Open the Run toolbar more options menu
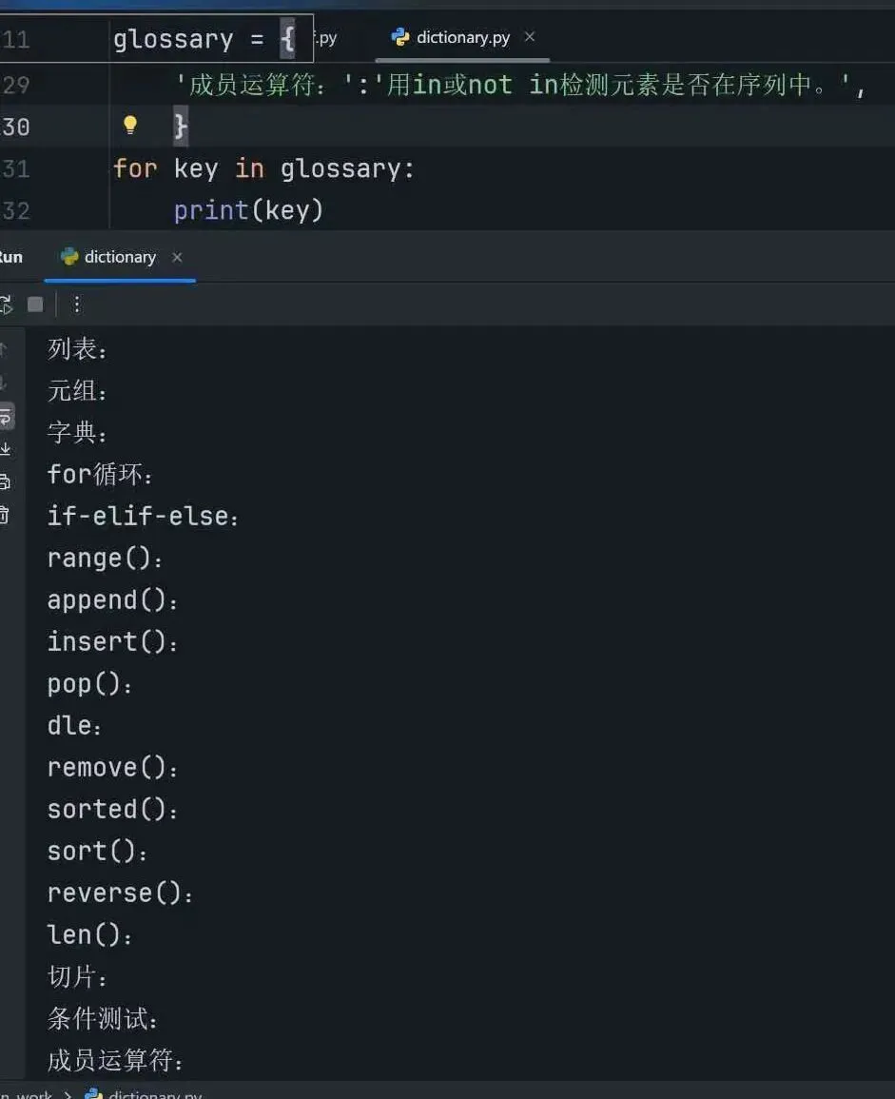The image size is (895, 1099). click(77, 304)
